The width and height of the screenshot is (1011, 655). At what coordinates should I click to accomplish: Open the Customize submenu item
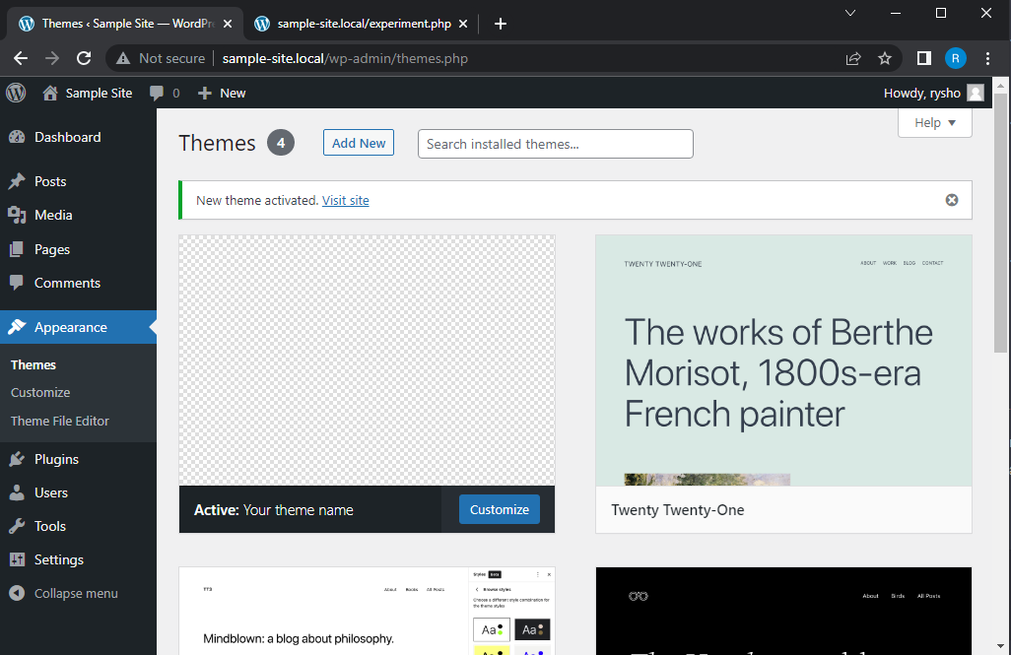(40, 393)
